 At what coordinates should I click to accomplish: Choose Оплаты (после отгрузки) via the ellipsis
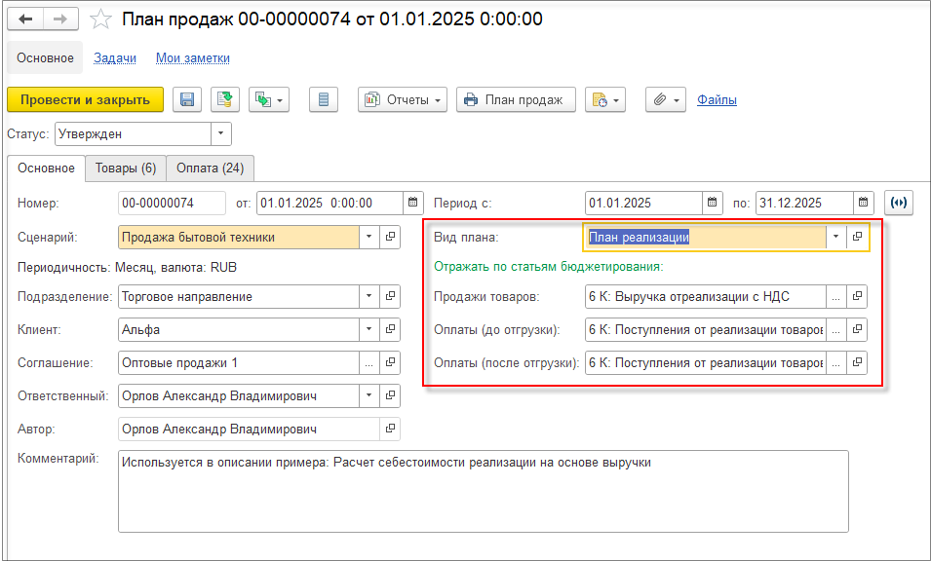[836, 362]
